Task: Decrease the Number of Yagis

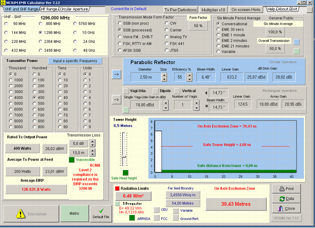Action: [x=196, y=108]
